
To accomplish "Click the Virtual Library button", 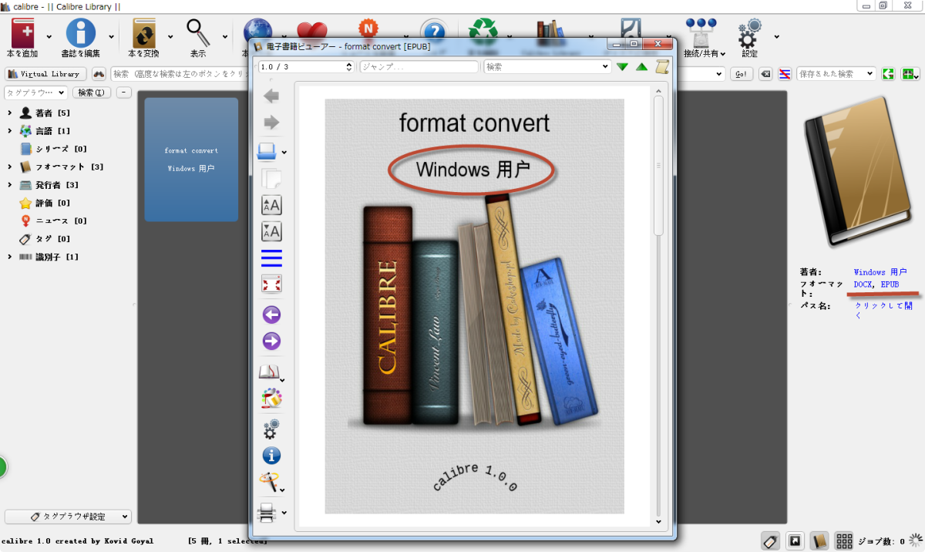I will tap(45, 74).
